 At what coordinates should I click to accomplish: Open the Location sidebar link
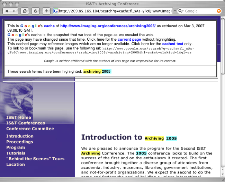point(16,164)
